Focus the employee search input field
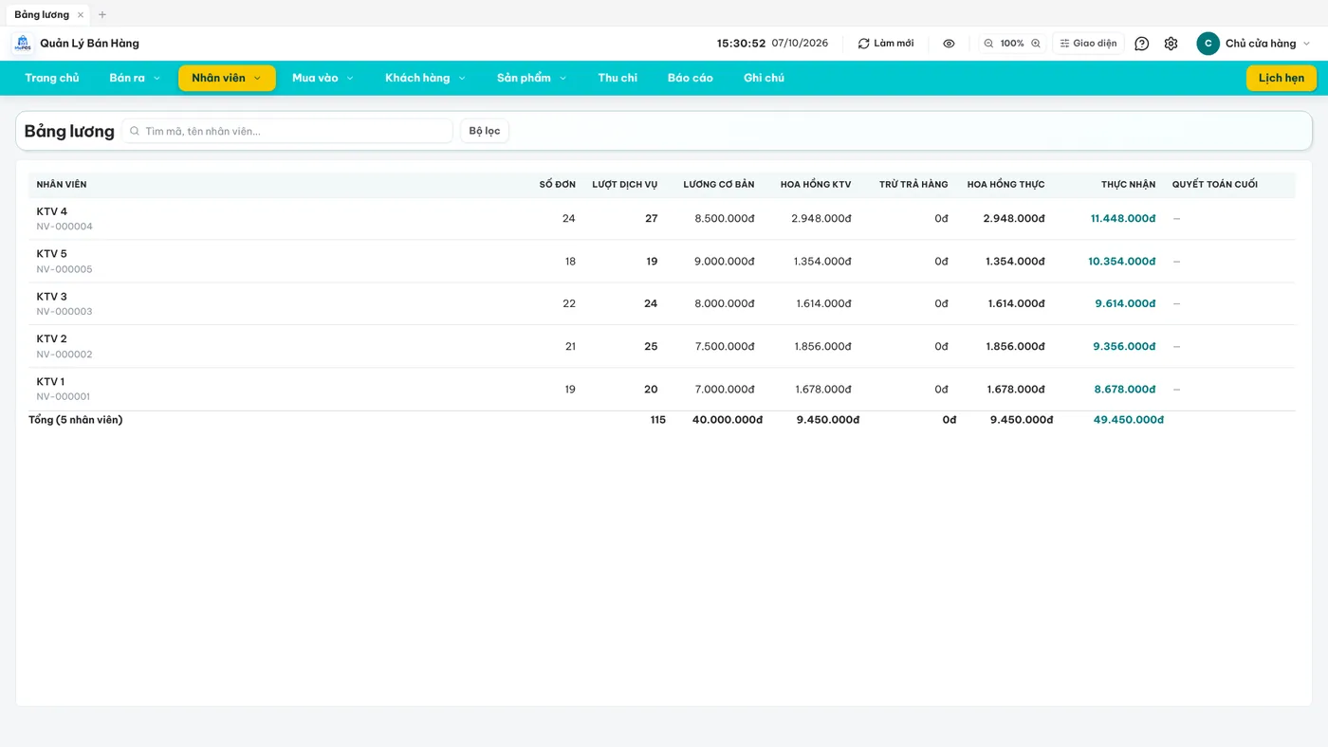Screen dimensions: 1328x747 coord(287,131)
